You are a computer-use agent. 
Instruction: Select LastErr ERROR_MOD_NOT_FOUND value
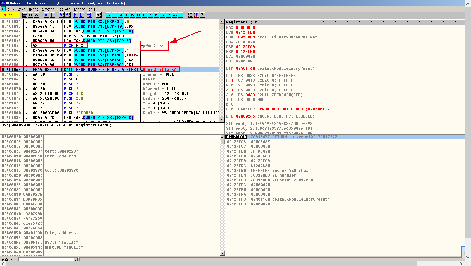pos(293,109)
